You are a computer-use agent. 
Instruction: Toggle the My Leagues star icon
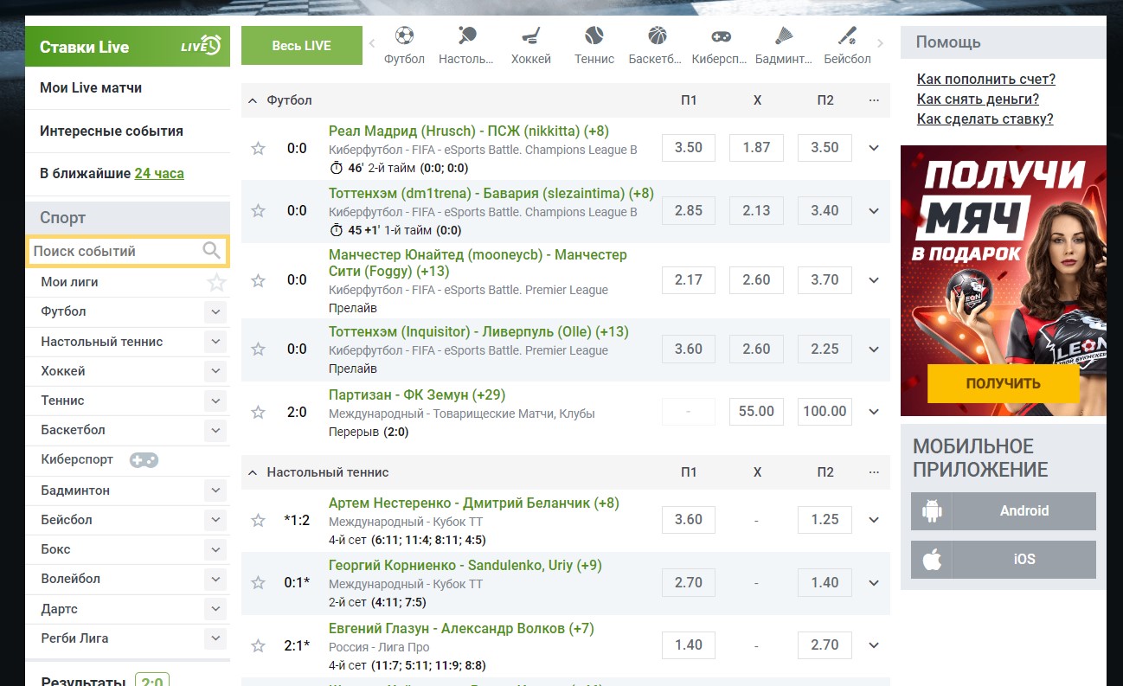pyautogui.click(x=216, y=282)
